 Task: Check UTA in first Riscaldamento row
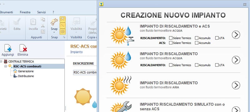217,38
